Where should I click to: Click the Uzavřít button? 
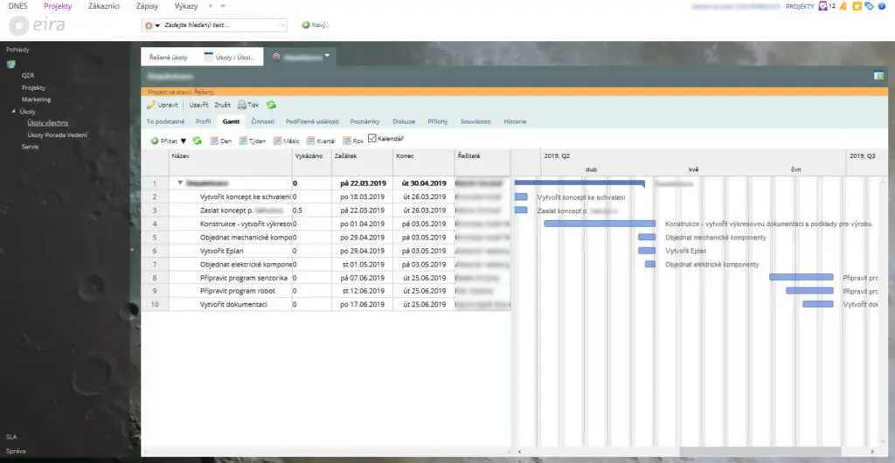click(198, 105)
